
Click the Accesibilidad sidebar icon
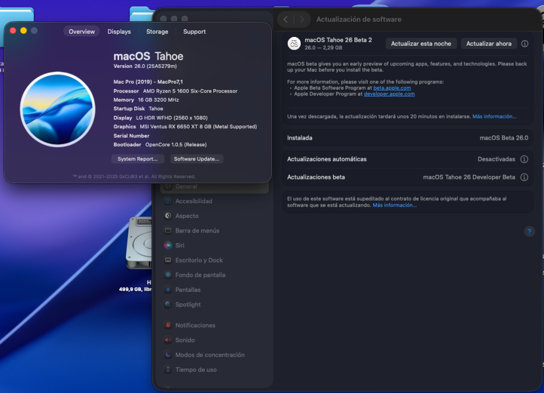(x=168, y=201)
